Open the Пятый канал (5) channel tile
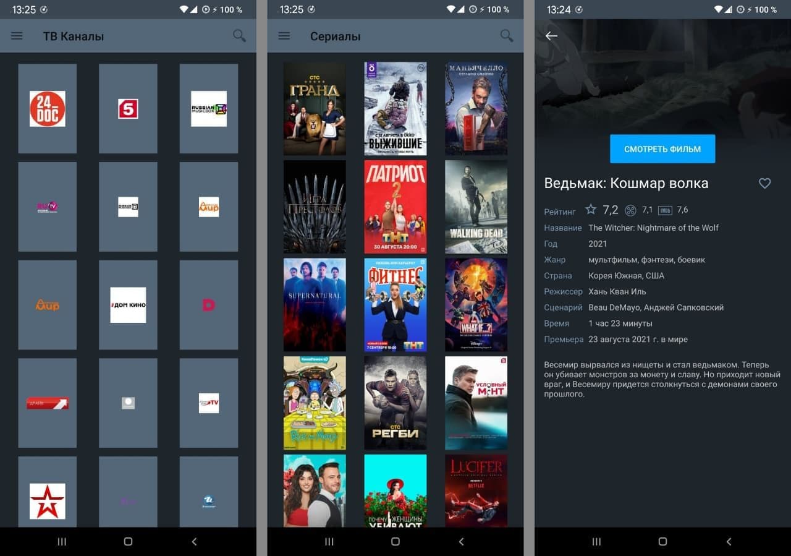 (128, 109)
